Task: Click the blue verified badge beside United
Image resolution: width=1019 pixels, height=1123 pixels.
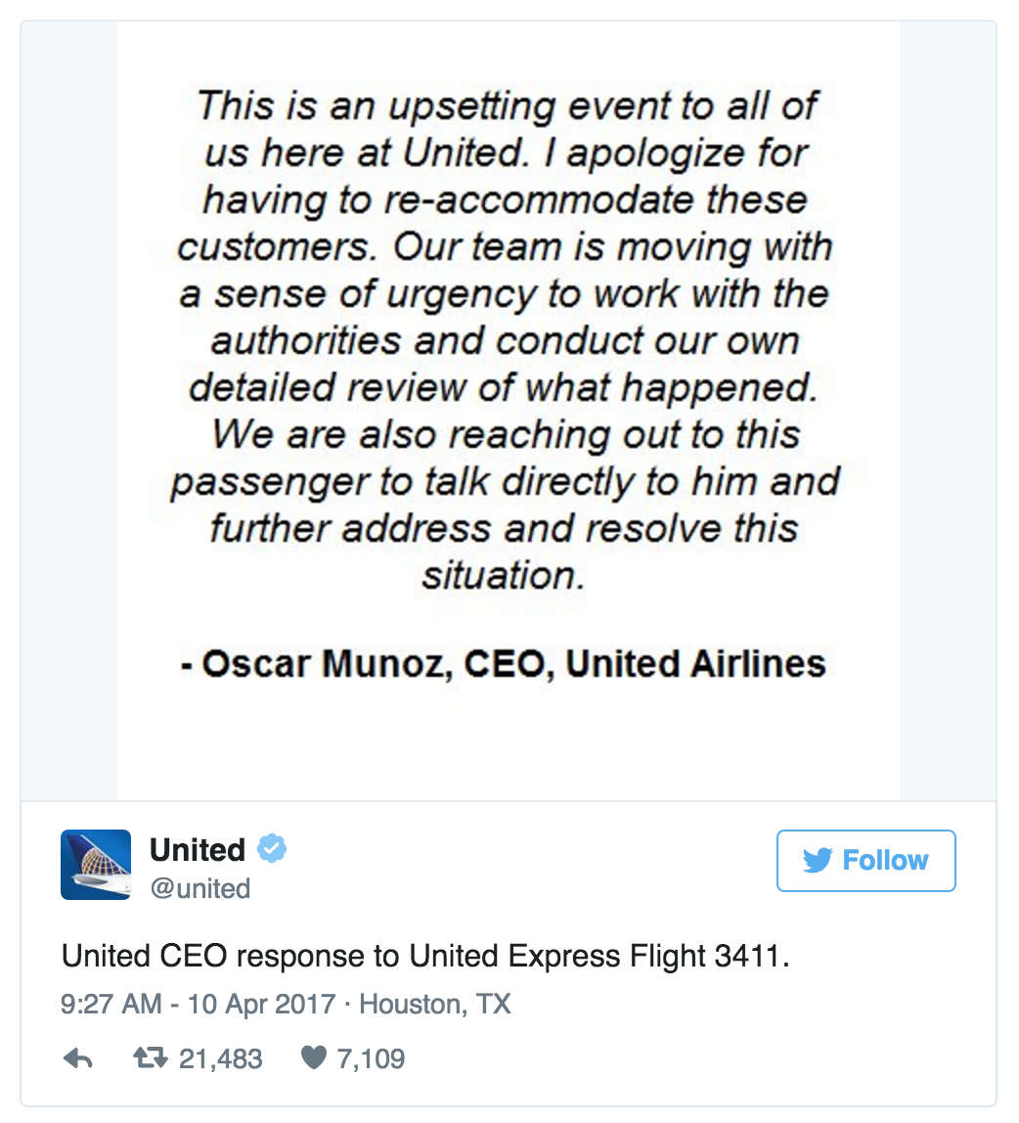Action: [x=271, y=849]
